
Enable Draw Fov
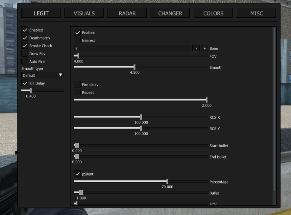pos(25,54)
